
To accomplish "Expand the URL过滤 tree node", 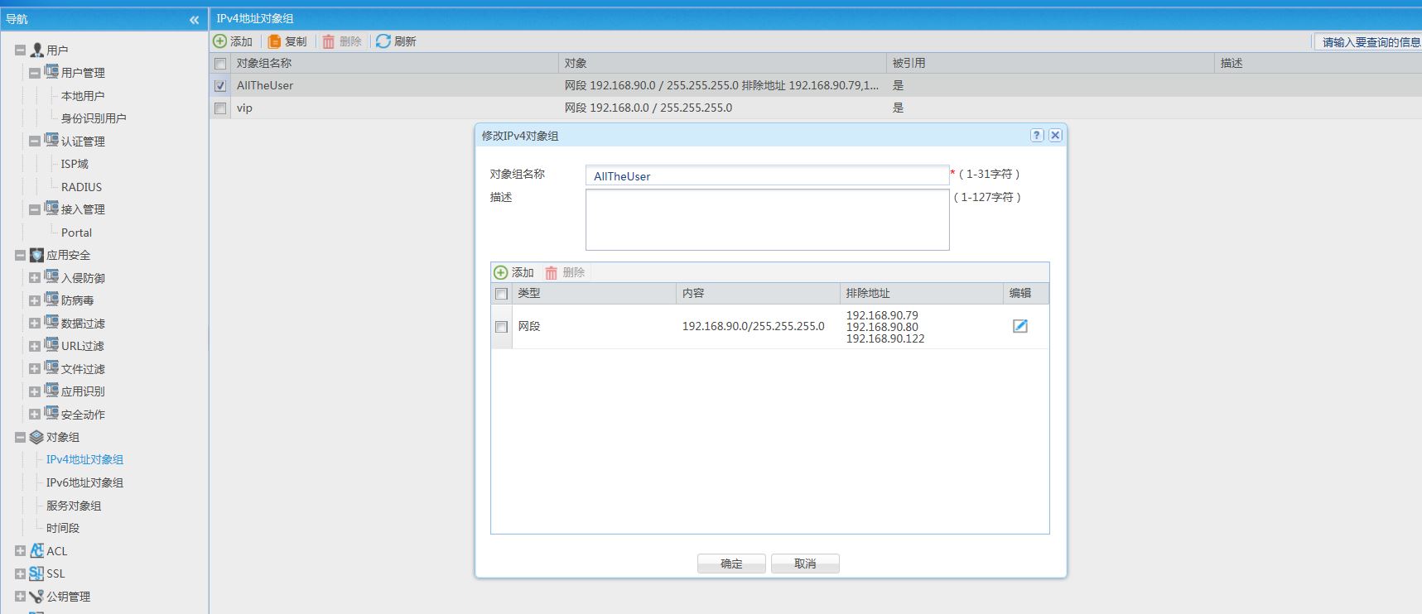I will 35,346.
